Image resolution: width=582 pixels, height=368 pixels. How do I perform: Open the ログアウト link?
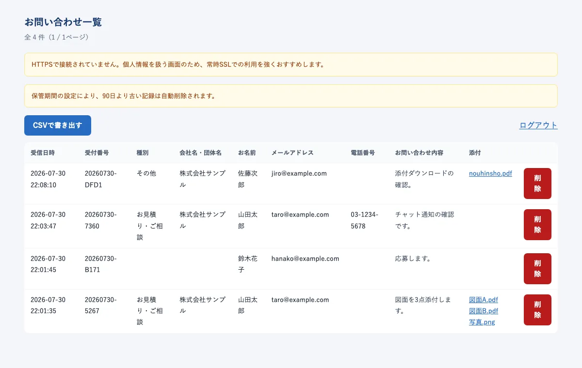[538, 125]
